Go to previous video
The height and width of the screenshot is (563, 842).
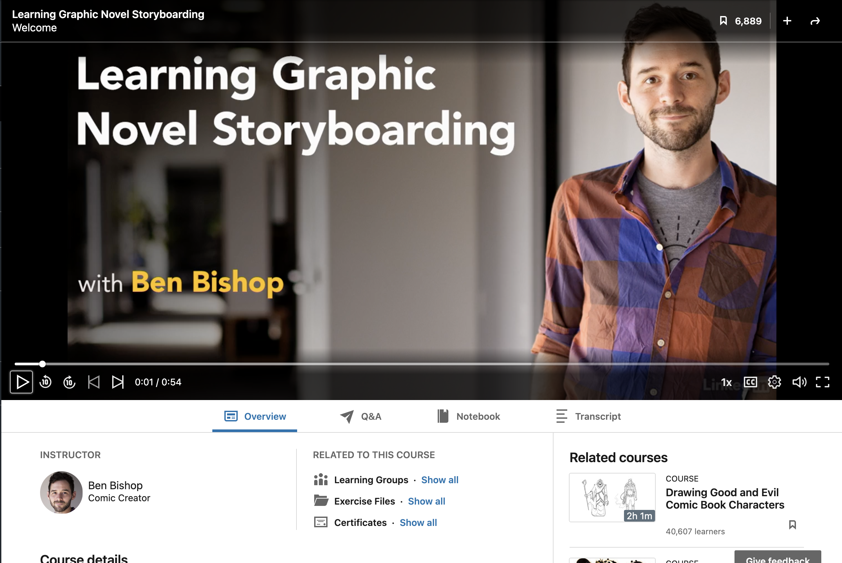94,382
